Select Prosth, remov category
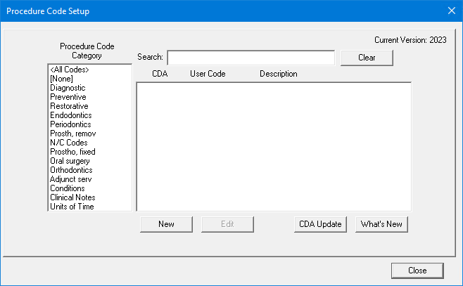The width and height of the screenshot is (463, 286). pyautogui.click(x=73, y=134)
